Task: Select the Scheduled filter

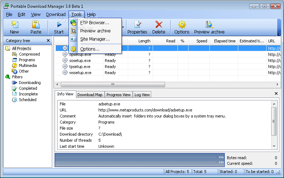Action: [28, 100]
